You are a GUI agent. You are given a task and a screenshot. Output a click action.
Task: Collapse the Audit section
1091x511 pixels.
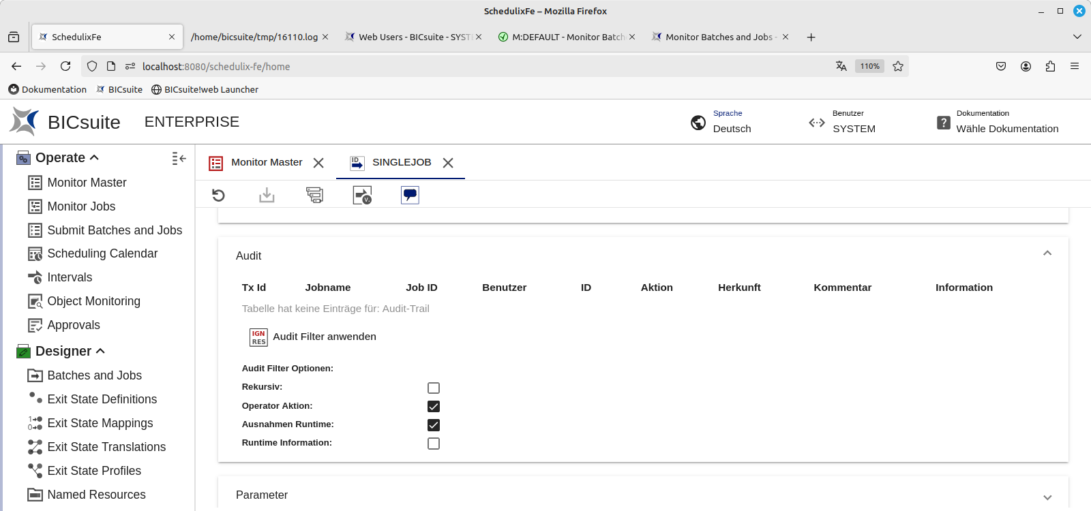pos(1047,253)
